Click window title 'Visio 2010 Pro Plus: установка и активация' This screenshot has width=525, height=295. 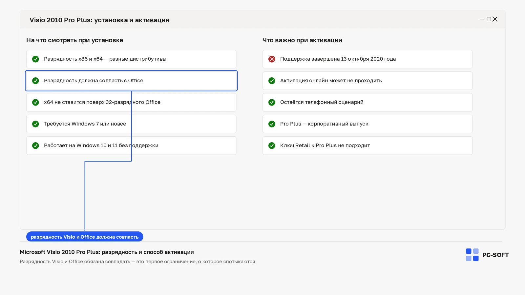pos(99,20)
